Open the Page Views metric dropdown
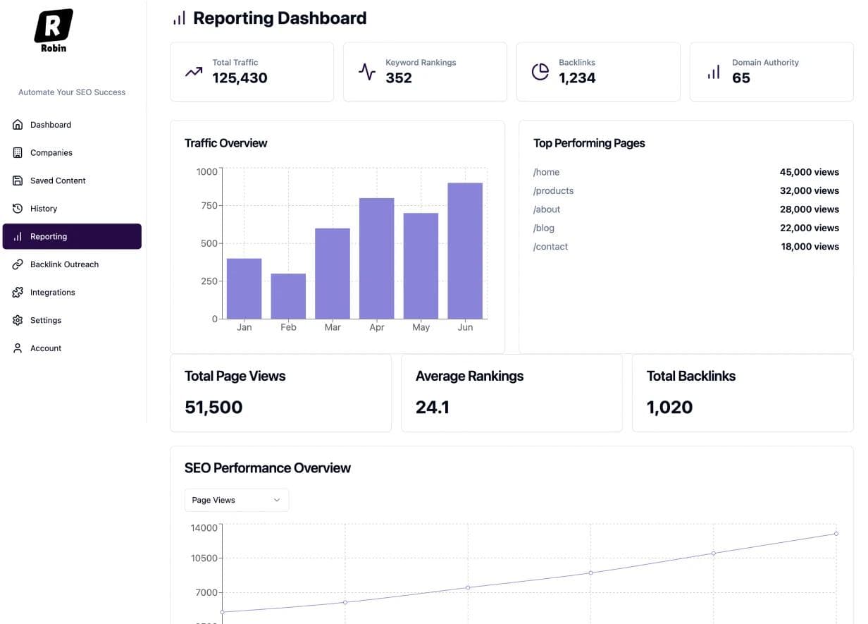 coord(236,500)
